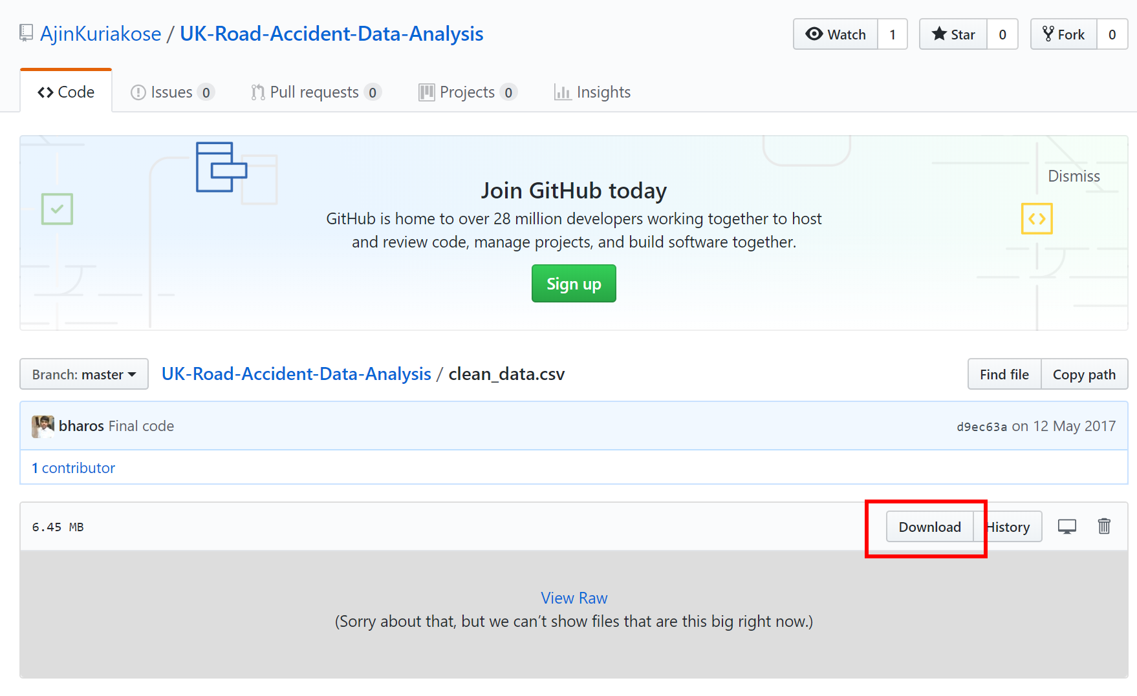Open the Pull requests tab
This screenshot has width=1137, height=696.
pyautogui.click(x=315, y=92)
